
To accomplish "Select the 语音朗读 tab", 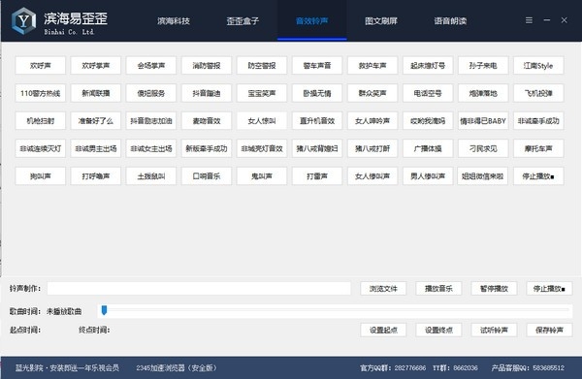I will point(450,21).
